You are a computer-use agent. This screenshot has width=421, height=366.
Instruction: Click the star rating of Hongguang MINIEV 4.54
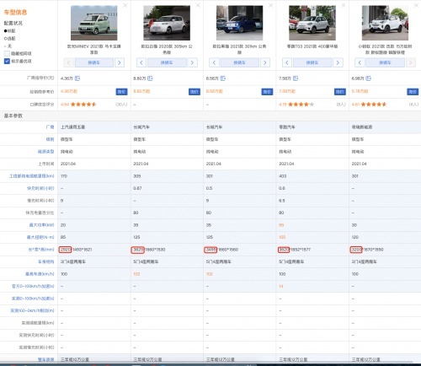point(83,105)
